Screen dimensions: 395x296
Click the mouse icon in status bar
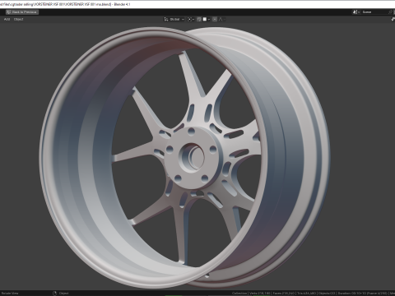click(x=54, y=294)
